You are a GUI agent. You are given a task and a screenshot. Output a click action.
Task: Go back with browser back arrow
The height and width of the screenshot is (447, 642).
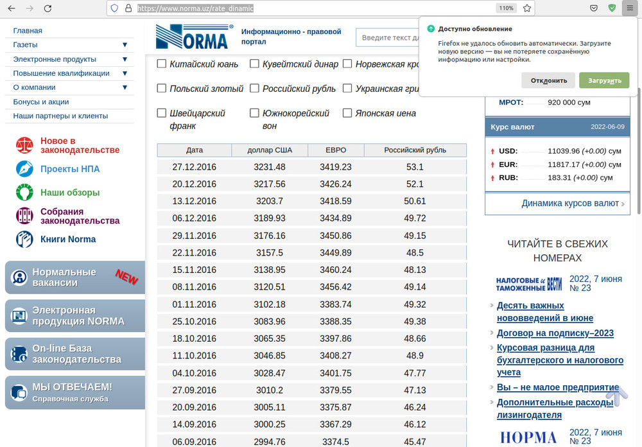[x=12, y=8]
